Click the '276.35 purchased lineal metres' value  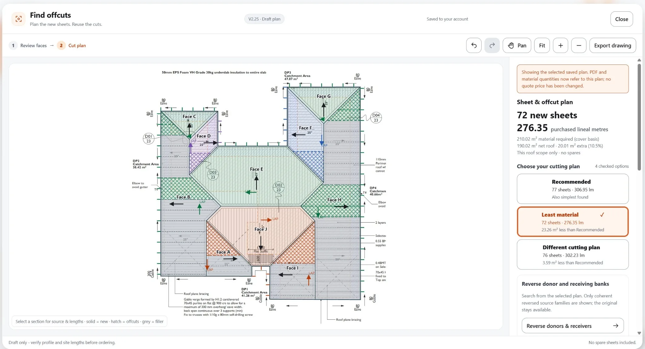click(562, 128)
